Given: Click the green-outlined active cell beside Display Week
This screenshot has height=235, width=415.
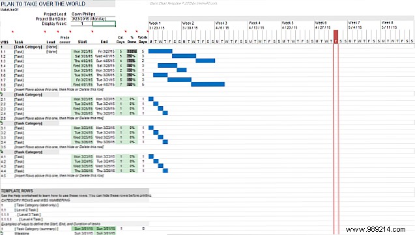Looking at the screenshot, I should (104, 23).
